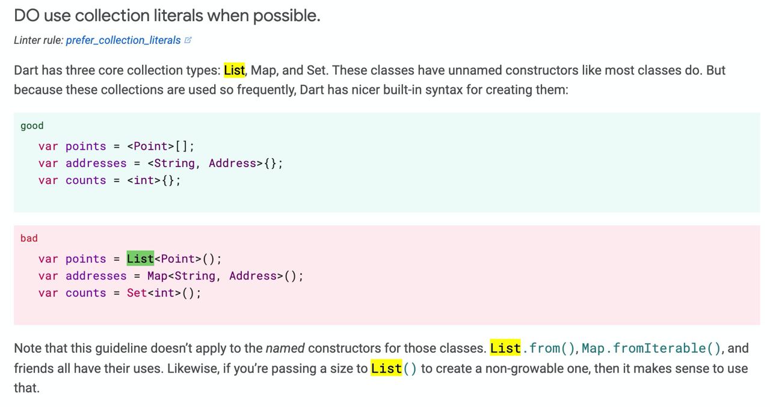Click the external link icon after prefer_collection_literals
770x407 pixels.
coord(188,40)
